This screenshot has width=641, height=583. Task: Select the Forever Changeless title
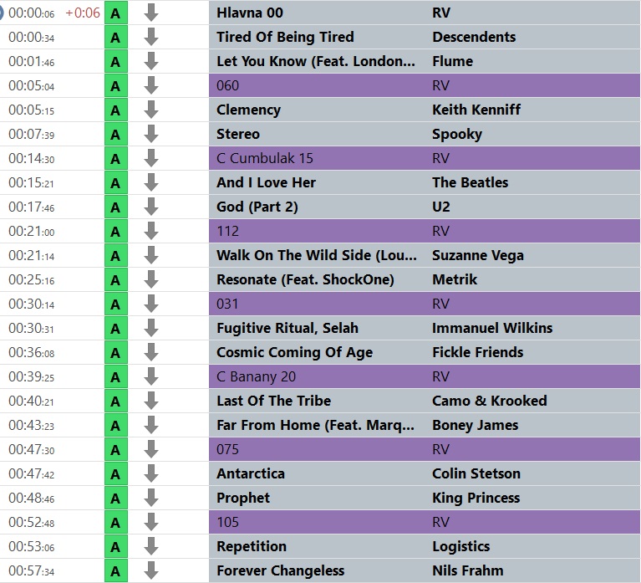click(x=281, y=570)
